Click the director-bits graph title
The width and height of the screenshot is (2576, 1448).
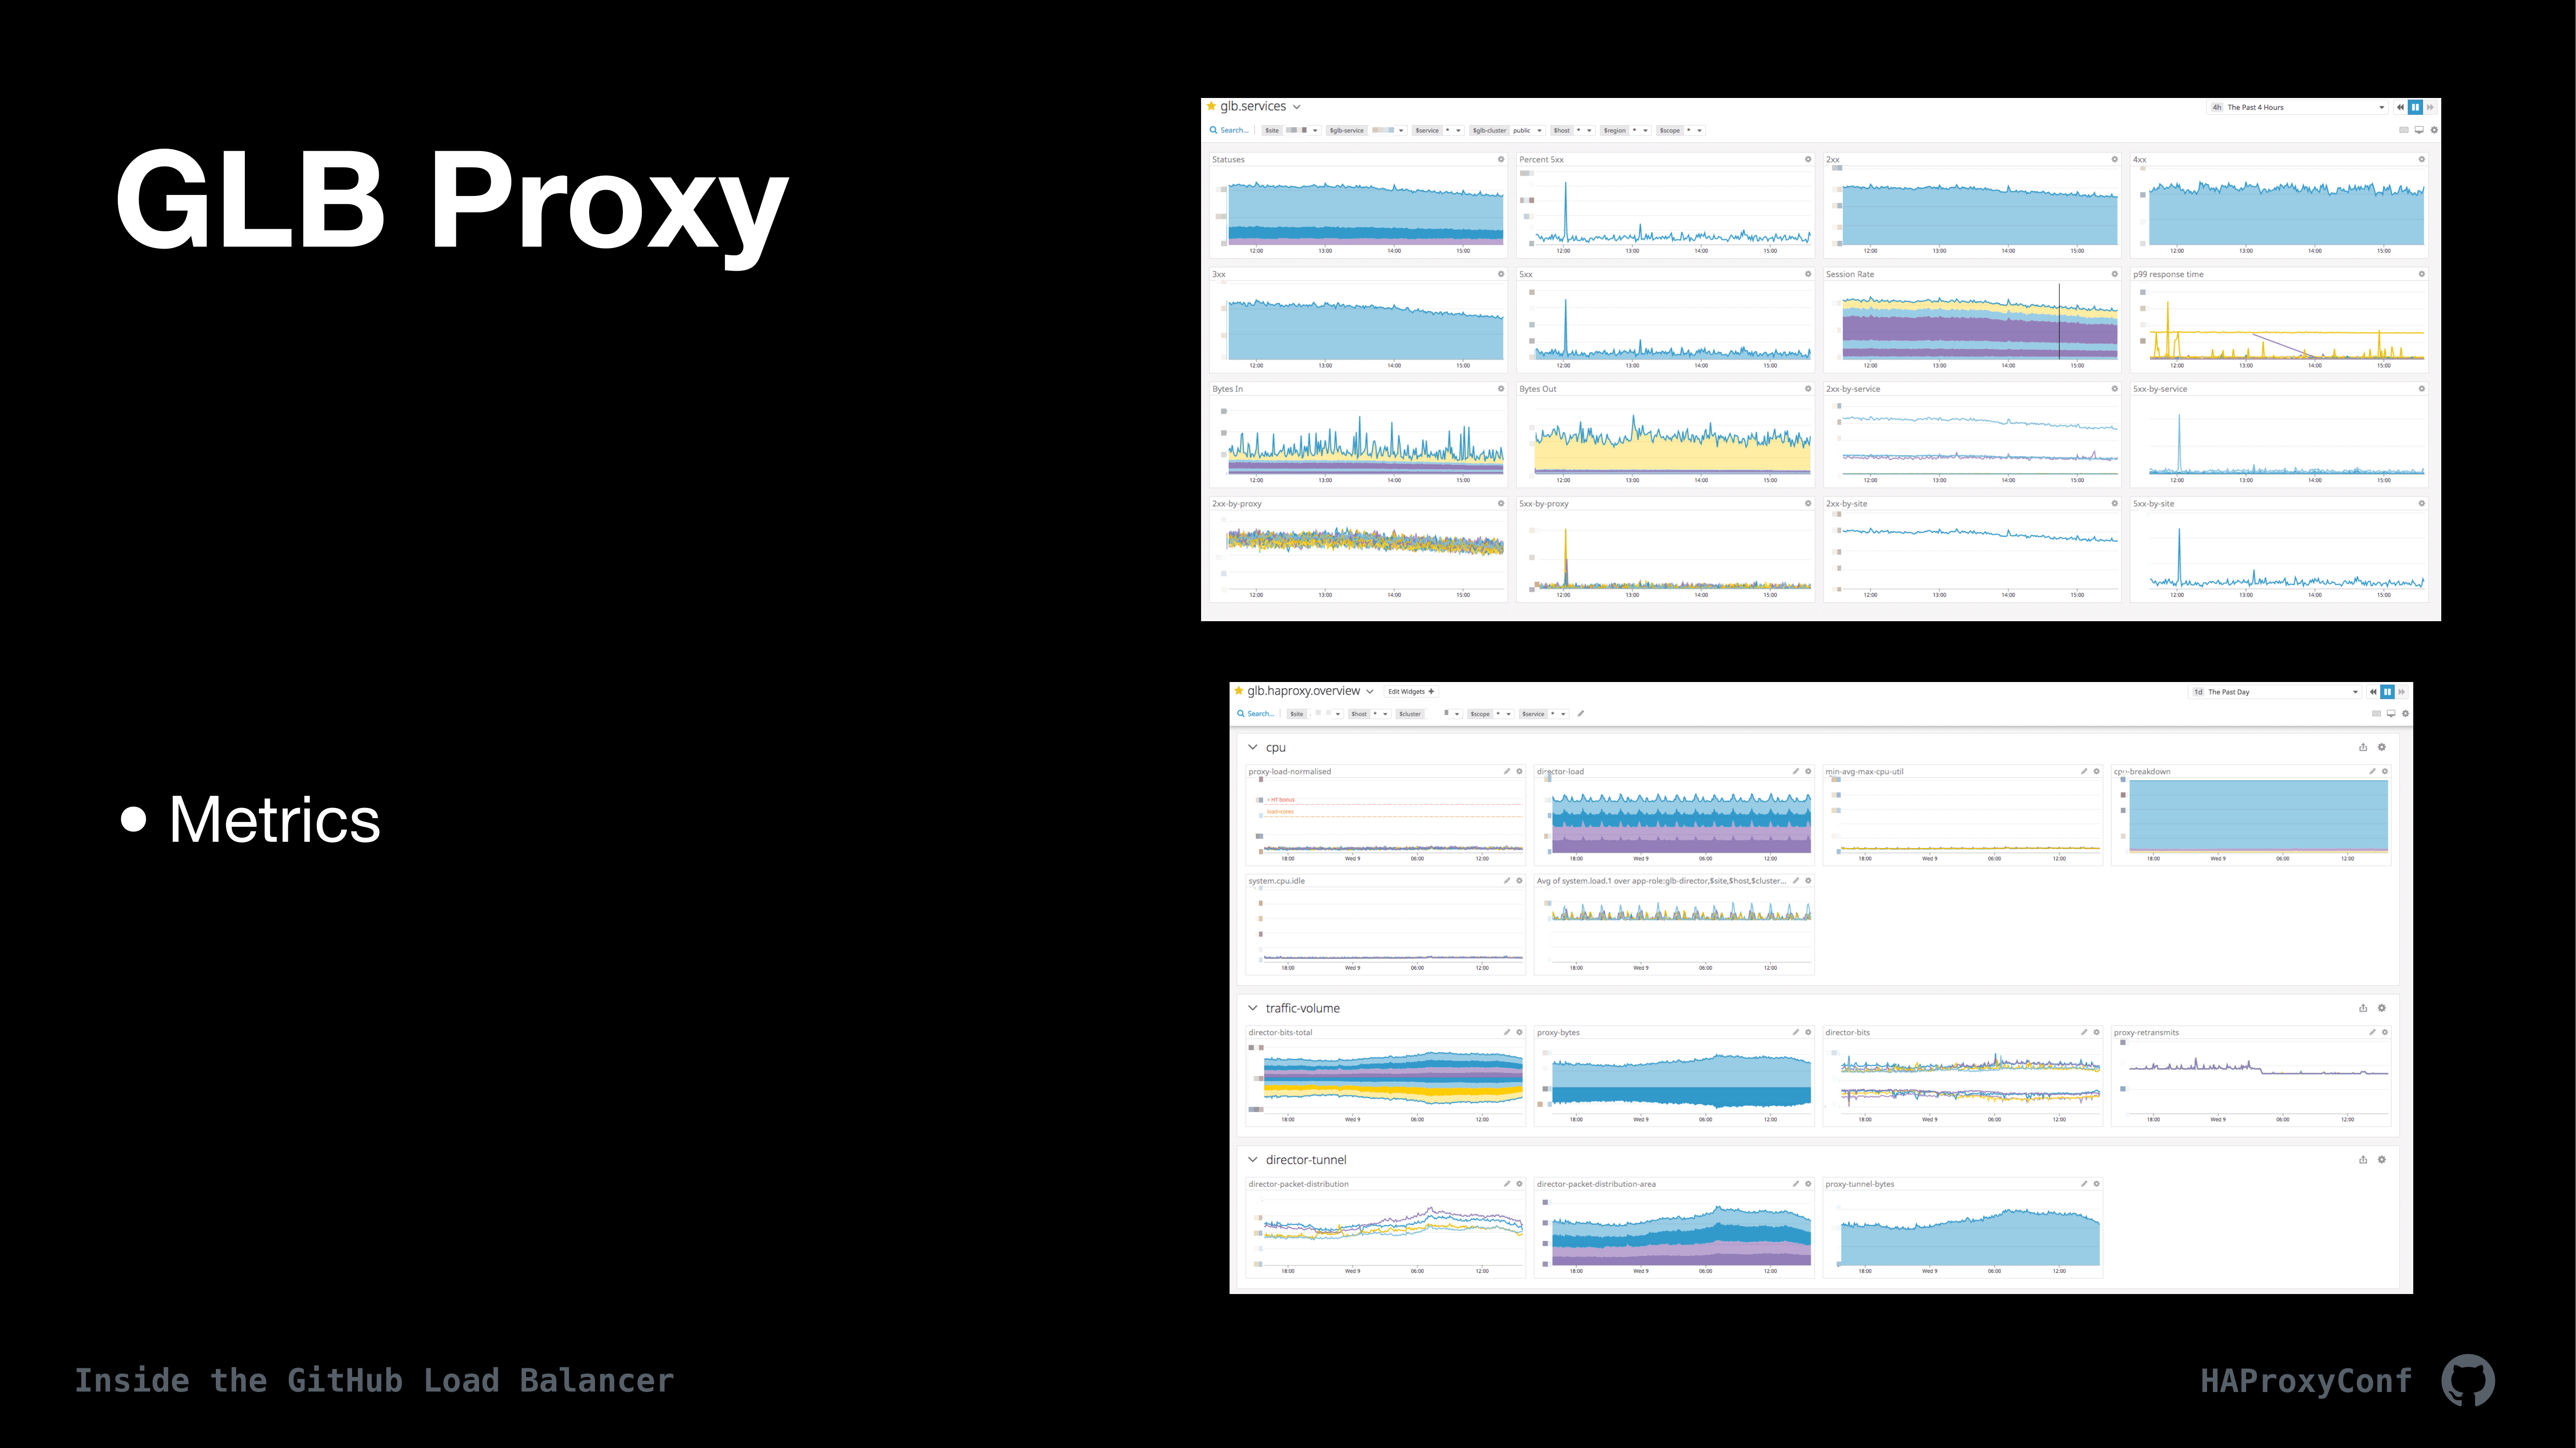click(1847, 1032)
